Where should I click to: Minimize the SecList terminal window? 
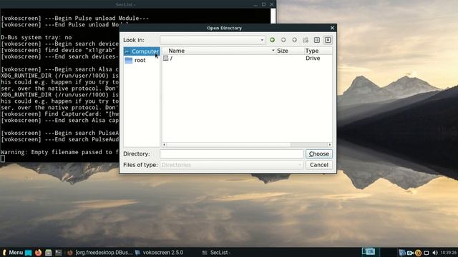click(255, 4)
